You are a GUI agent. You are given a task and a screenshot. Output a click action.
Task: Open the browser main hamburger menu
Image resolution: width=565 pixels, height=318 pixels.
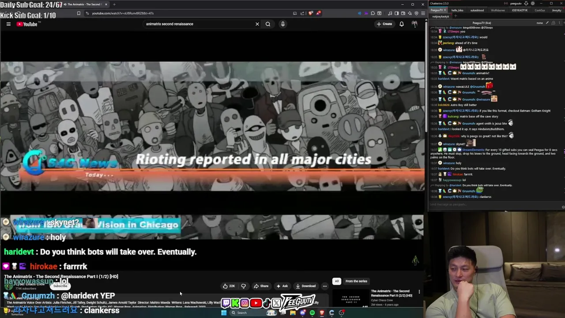pyautogui.click(x=423, y=13)
